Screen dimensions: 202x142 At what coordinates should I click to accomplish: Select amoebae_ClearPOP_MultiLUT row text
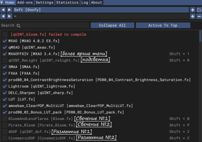[71, 106]
